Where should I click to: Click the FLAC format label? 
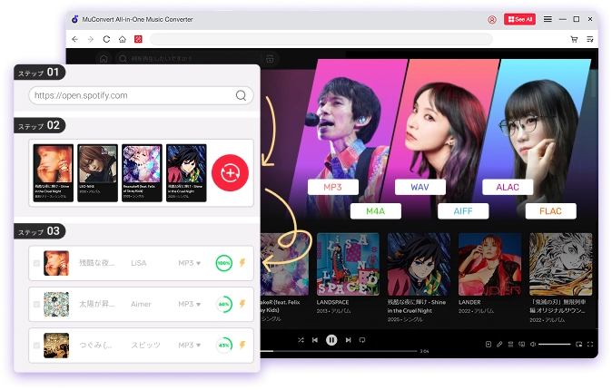(551, 211)
